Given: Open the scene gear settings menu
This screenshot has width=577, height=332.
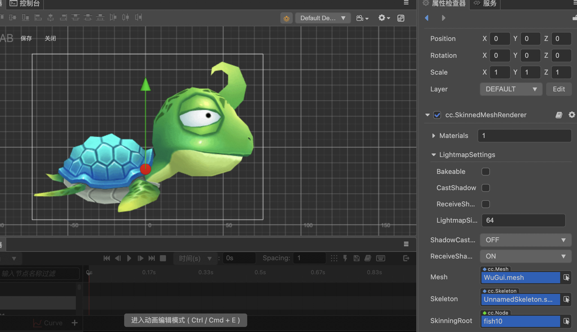Looking at the screenshot, I should click(x=384, y=18).
